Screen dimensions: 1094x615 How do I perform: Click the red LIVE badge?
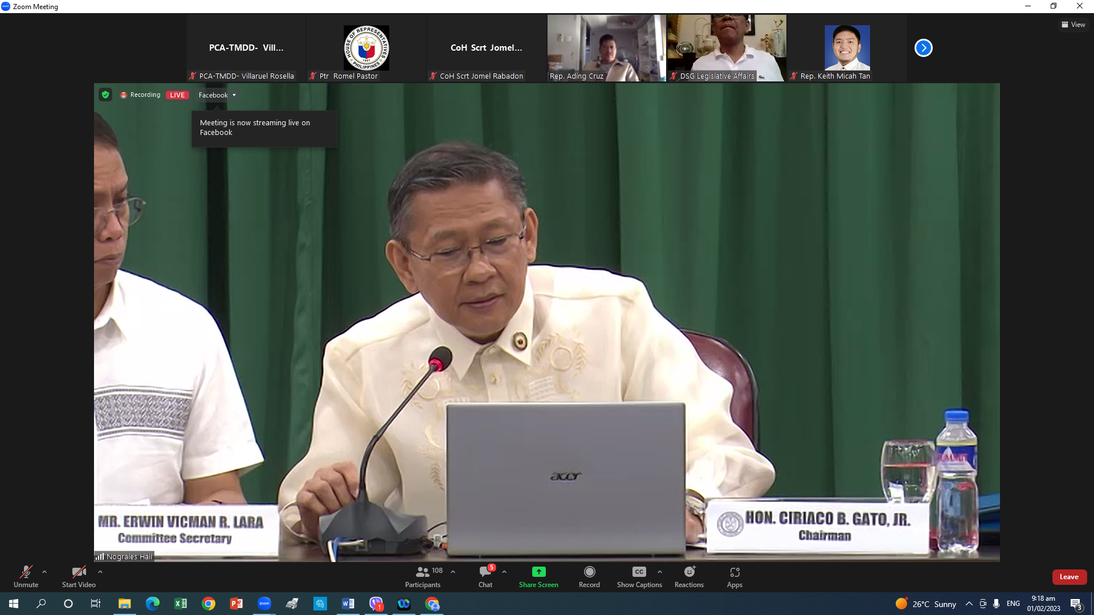pos(177,95)
